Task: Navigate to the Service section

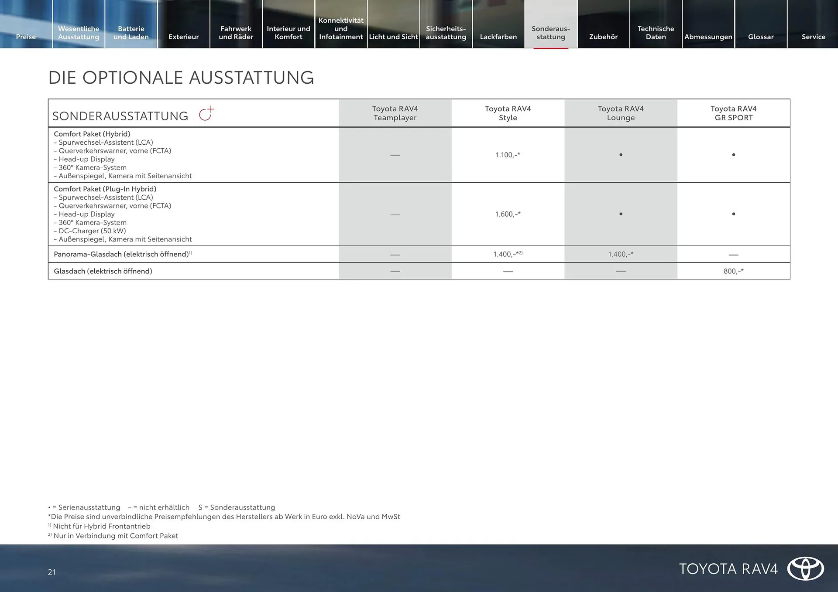Action: 813,37
